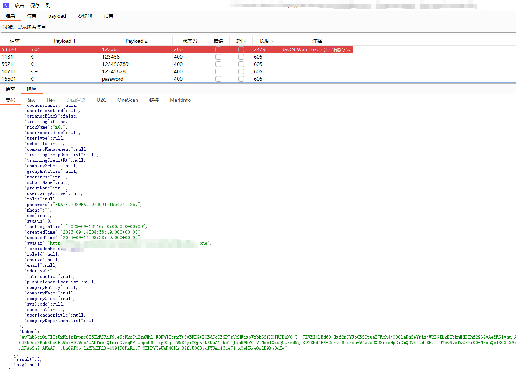The width and height of the screenshot is (516, 370).
Task: Sort by the Payload 1 column header
Action: 65,41
